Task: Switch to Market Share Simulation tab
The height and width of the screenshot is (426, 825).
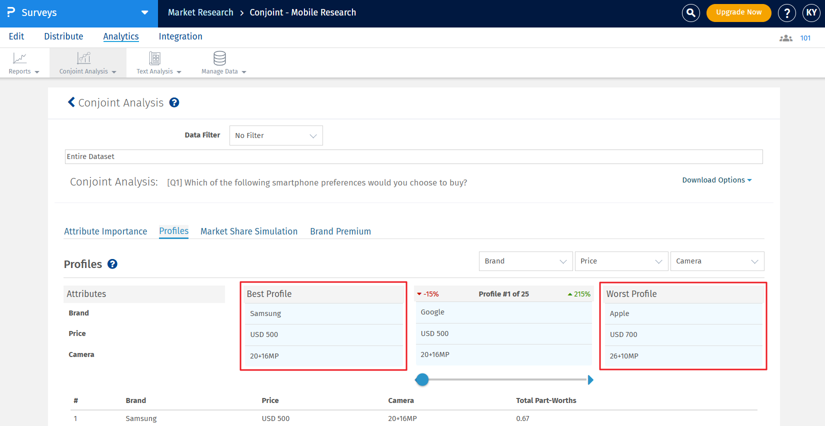Action: click(249, 231)
